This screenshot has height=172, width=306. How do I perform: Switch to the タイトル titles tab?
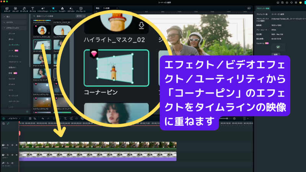coord(33,10)
